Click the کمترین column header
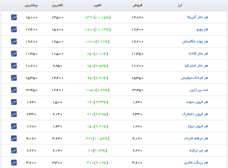 57,5
